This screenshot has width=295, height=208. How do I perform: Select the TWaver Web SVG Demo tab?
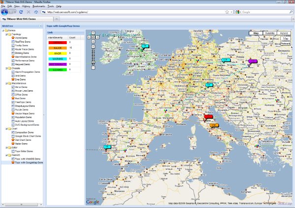point(27,19)
